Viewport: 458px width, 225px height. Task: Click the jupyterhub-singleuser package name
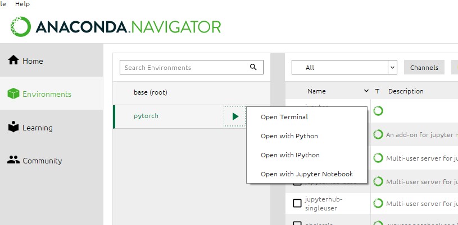[323, 204]
